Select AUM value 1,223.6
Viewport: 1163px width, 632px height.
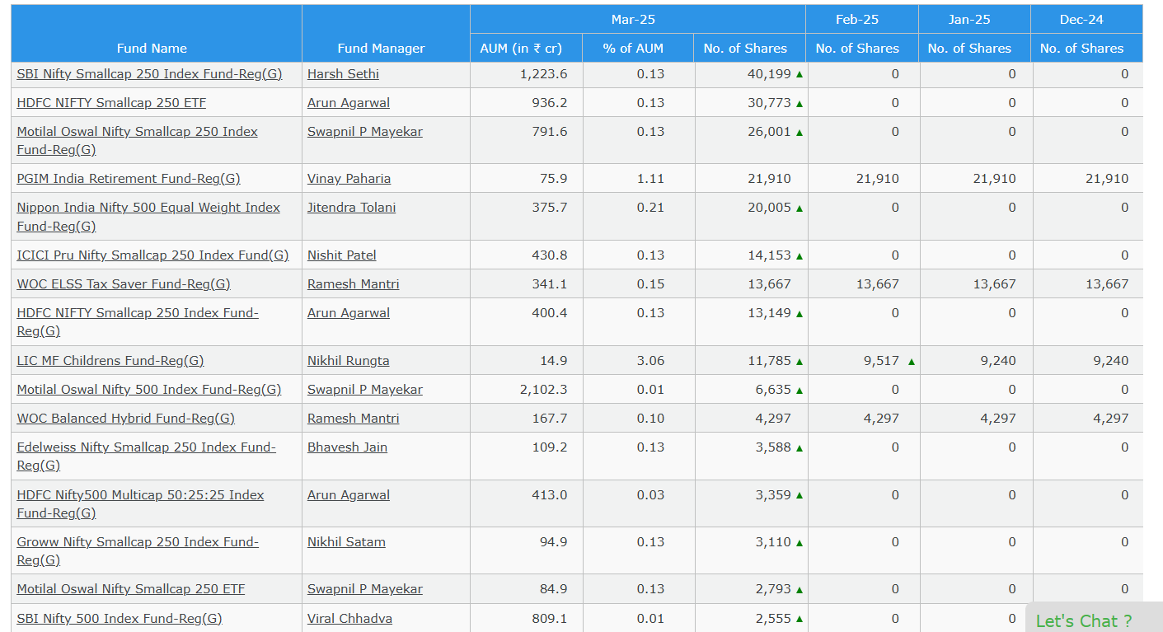tap(544, 74)
